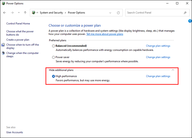
Task: Change plan settings for Balanced
Action: [158, 46]
